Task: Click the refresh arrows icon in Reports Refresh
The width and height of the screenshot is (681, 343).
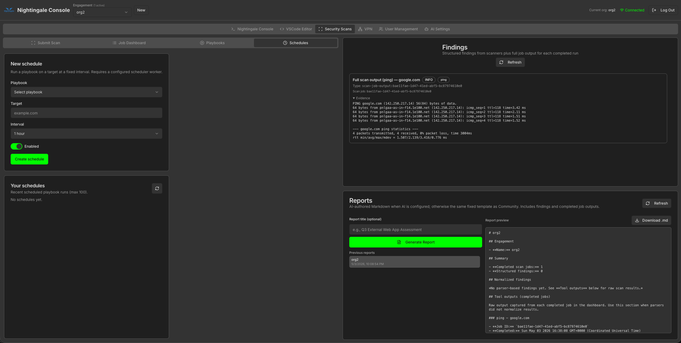Action: [648, 203]
